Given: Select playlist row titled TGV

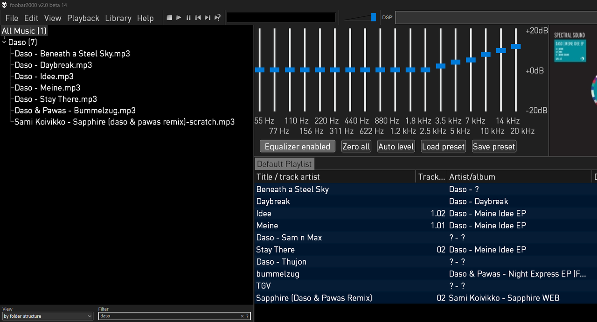Looking at the screenshot, I should (425, 286).
